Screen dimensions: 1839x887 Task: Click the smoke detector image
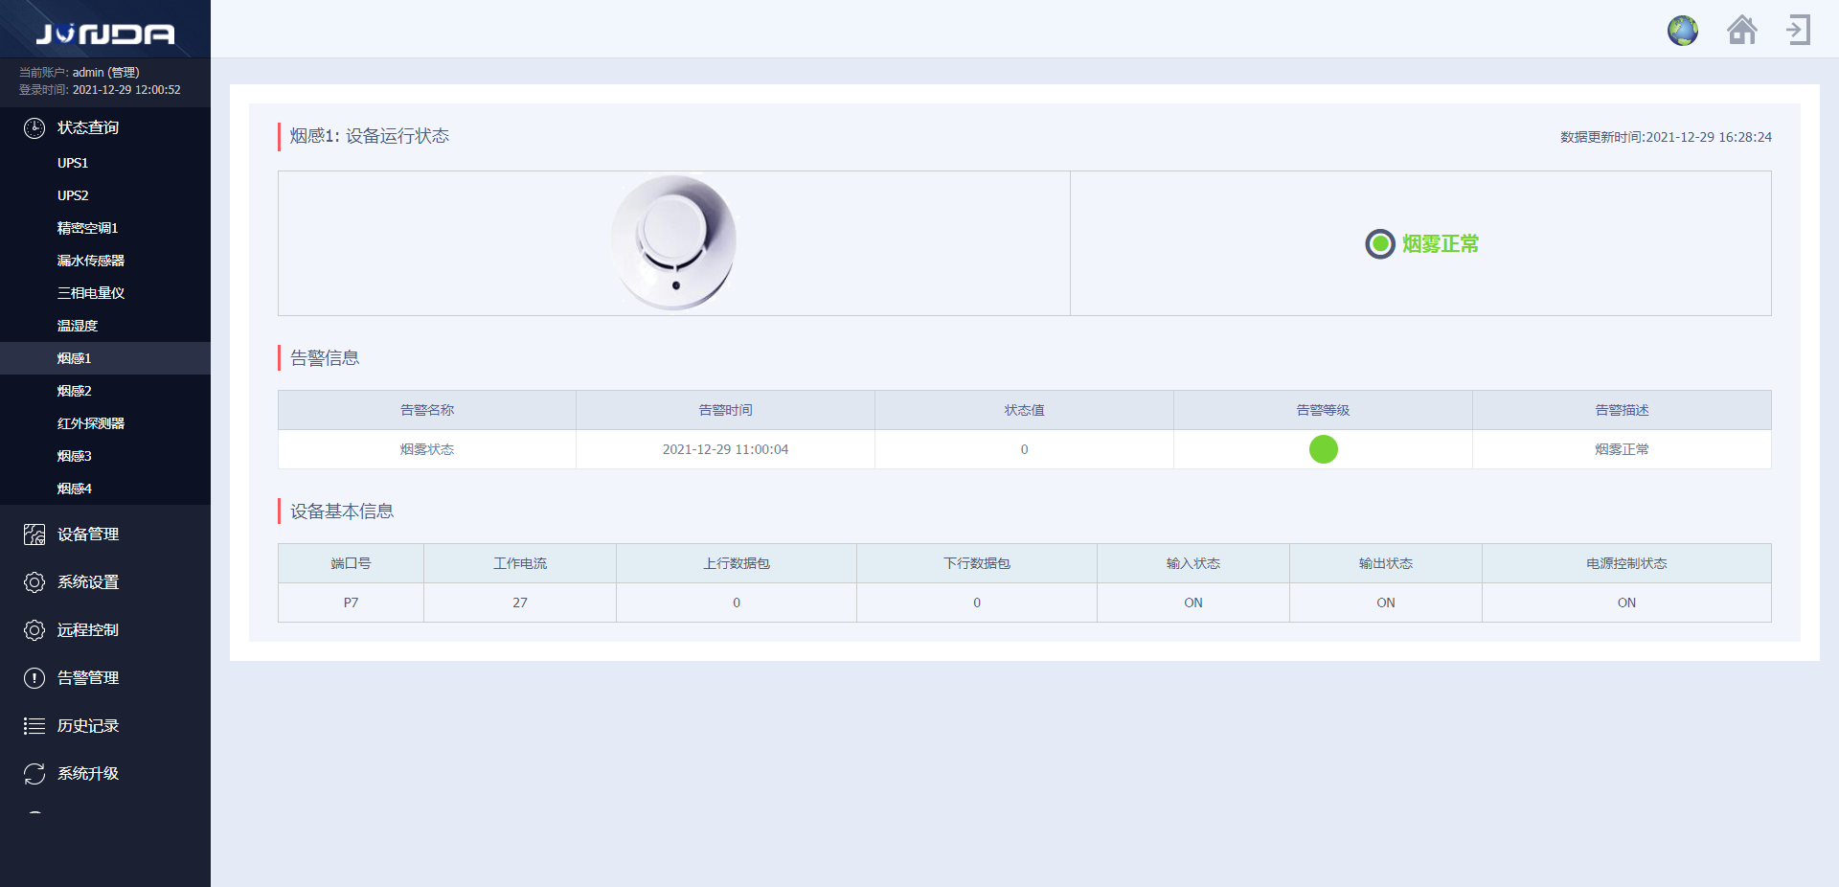tap(673, 242)
